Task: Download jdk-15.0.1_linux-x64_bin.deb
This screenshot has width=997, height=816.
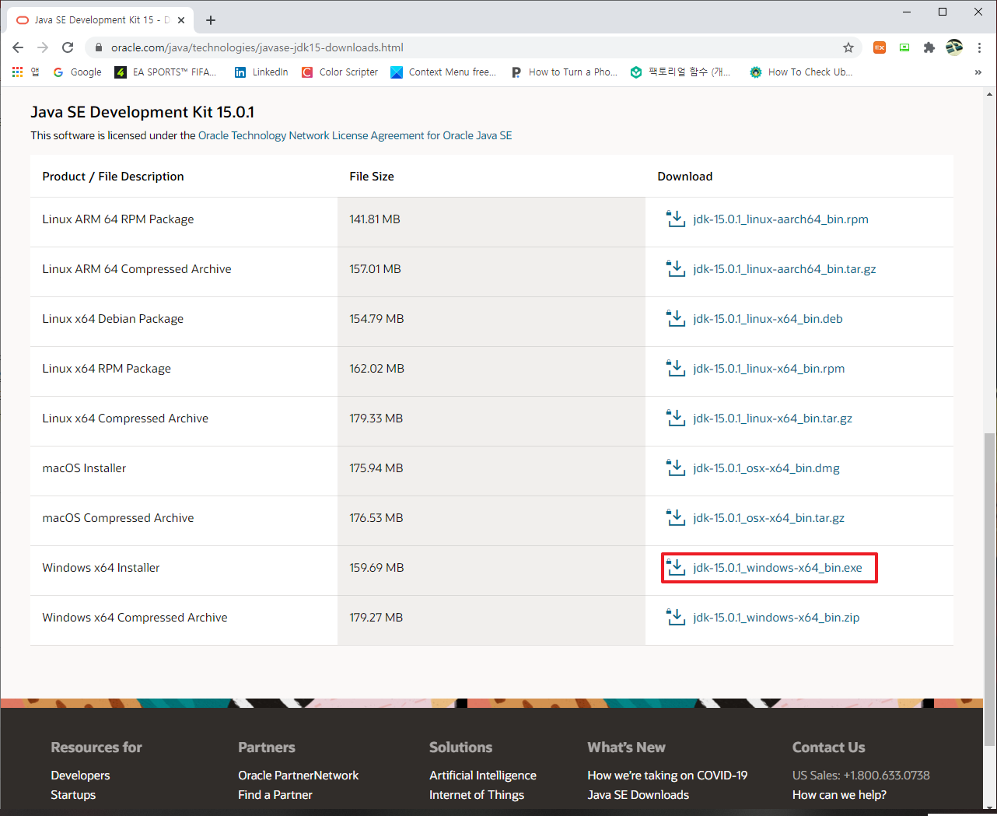Action: pyautogui.click(x=768, y=319)
